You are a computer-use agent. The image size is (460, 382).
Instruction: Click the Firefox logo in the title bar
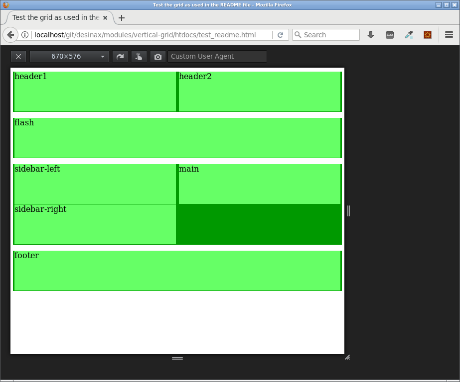(5, 4)
